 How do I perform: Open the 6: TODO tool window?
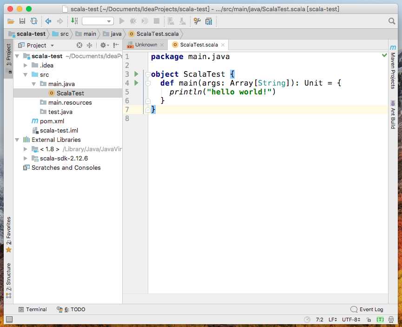[71, 309]
